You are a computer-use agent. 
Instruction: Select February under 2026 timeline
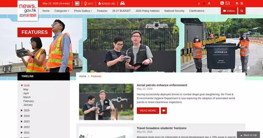click(28, 101)
